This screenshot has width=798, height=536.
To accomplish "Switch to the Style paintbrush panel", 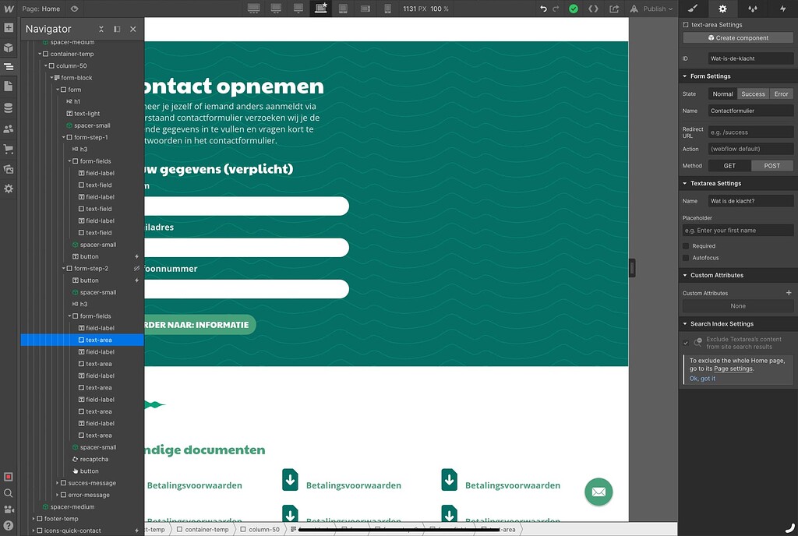I will coord(692,8).
